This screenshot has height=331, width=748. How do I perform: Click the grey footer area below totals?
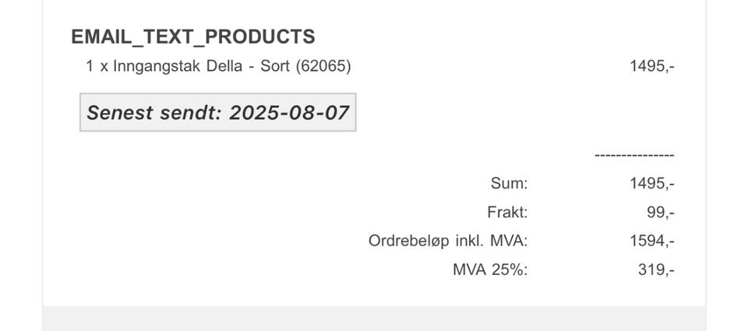374,319
